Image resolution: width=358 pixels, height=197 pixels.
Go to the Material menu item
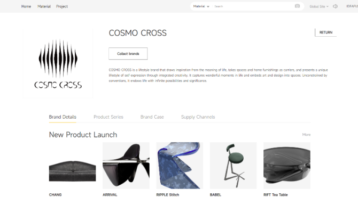click(44, 6)
